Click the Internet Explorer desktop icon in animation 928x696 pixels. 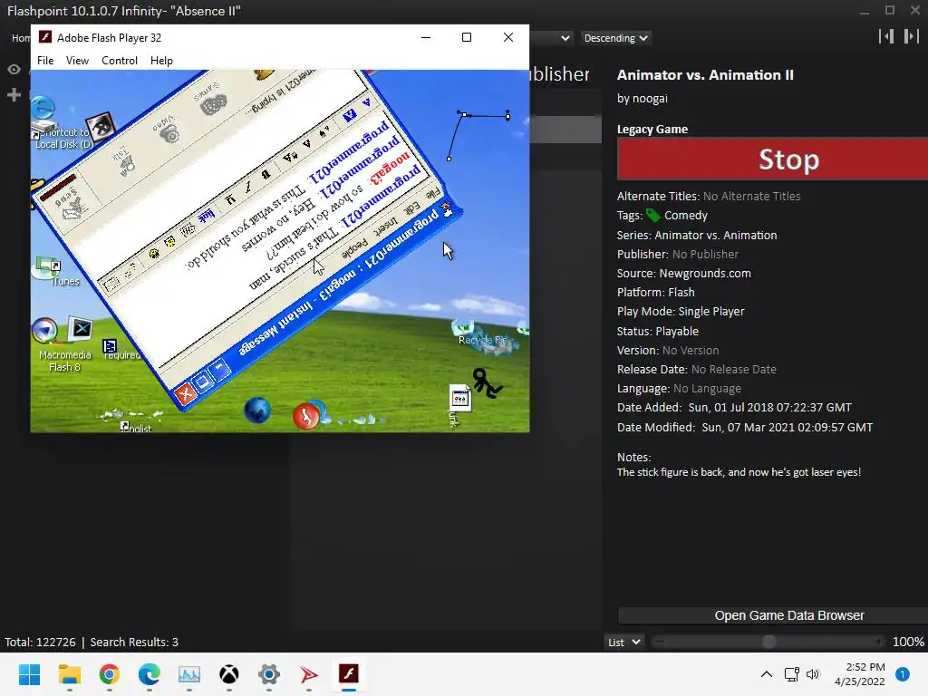(x=43, y=109)
